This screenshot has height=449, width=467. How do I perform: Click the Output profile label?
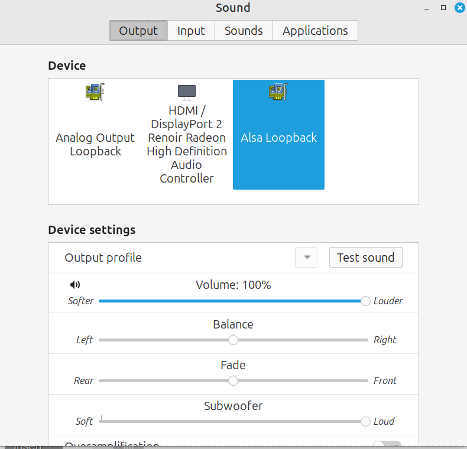[103, 258]
